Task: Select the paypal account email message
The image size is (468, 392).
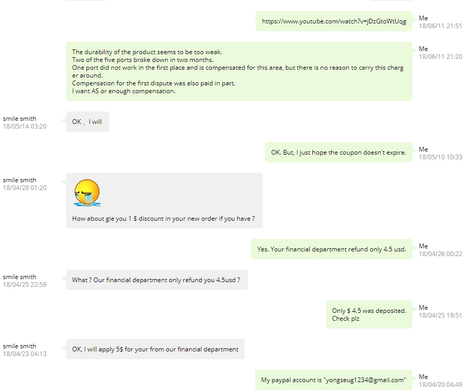Action: pos(333,380)
